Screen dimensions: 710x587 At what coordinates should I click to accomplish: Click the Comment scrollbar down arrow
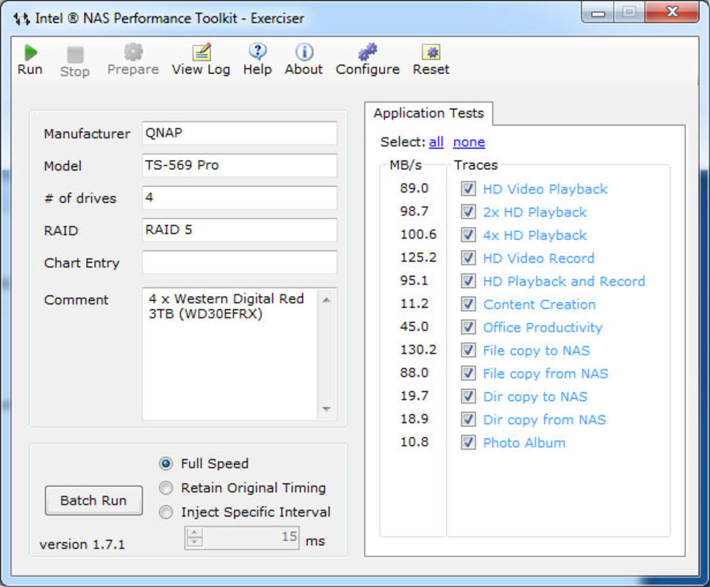327,409
